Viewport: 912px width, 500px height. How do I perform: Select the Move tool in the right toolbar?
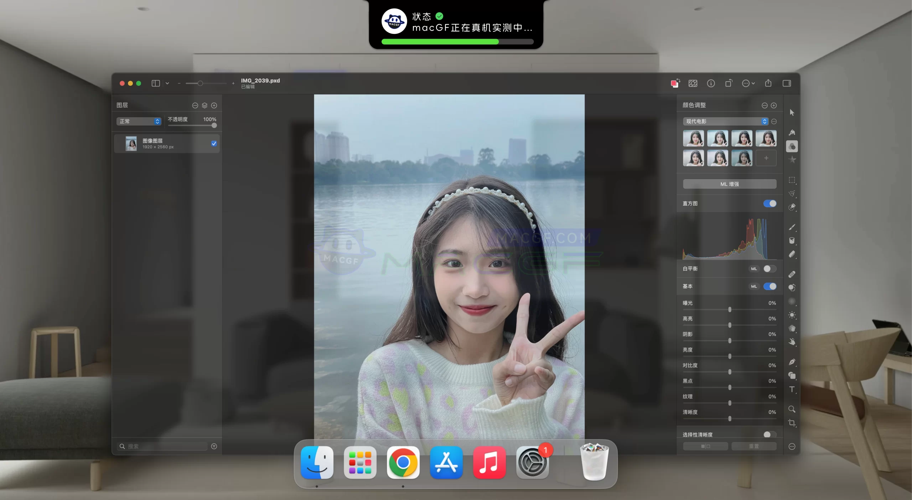coord(792,113)
